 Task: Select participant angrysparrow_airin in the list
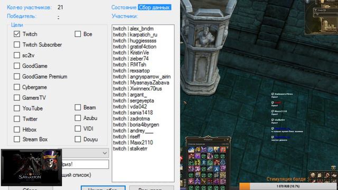click(142, 77)
